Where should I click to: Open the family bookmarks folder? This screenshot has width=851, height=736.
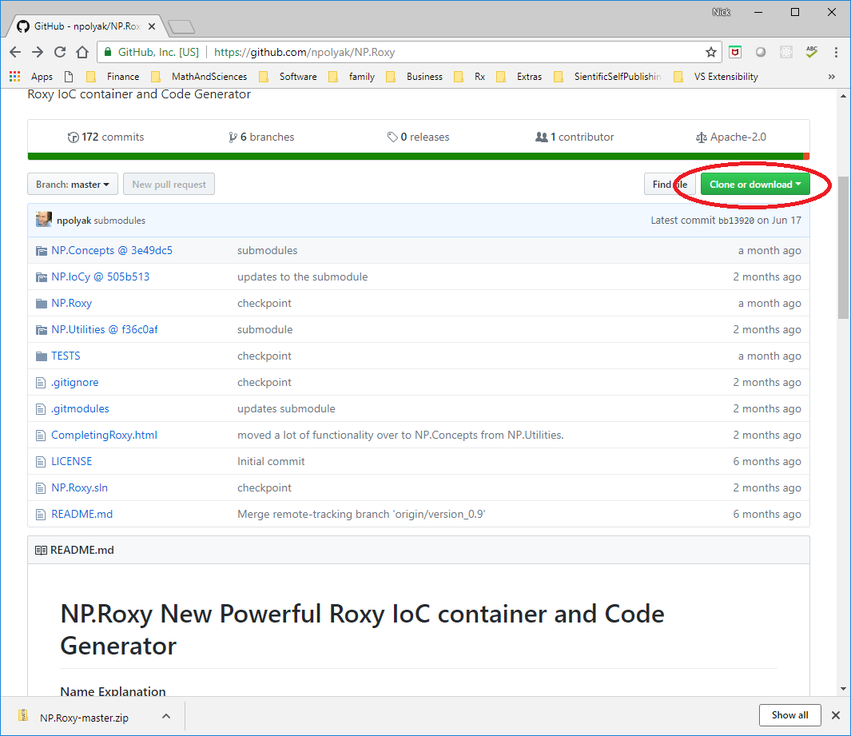(352, 77)
